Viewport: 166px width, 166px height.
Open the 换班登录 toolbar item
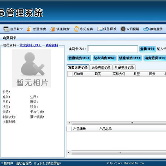pyautogui.click(x=153, y=29)
